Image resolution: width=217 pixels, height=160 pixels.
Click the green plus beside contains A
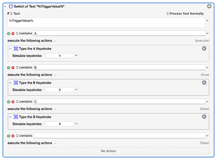click(8, 33)
